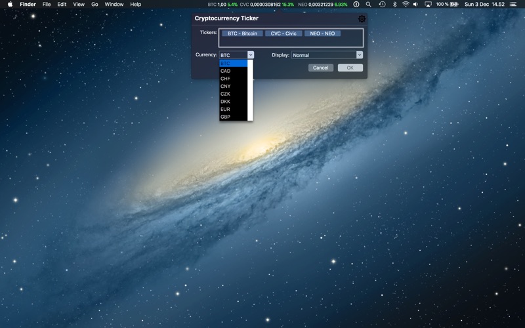Open the Apple menu

[x=10, y=4]
